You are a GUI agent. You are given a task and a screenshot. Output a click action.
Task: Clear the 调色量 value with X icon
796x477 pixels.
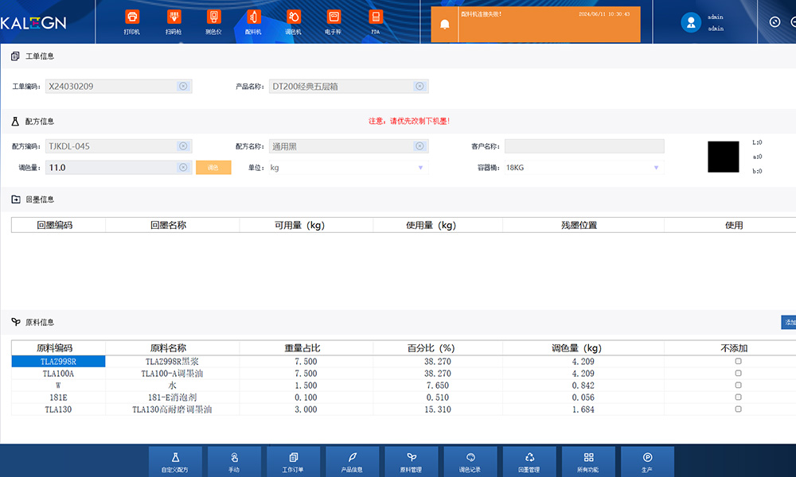point(183,167)
